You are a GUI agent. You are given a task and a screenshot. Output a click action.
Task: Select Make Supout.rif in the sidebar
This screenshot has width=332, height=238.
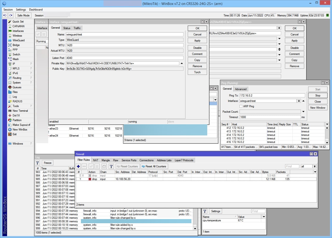(21, 125)
